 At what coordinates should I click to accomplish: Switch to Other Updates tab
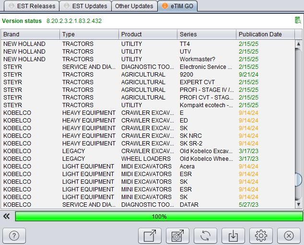(x=134, y=6)
